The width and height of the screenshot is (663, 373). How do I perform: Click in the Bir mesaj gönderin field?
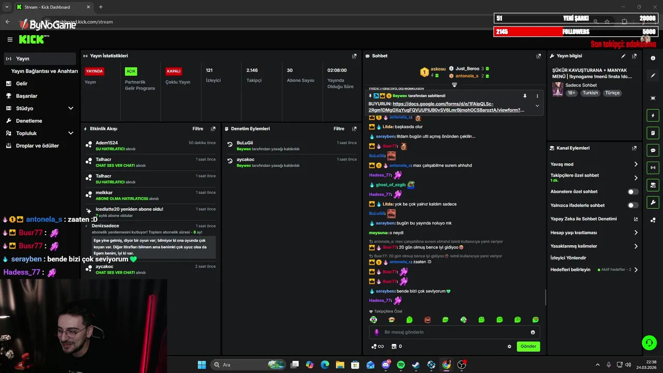455,332
